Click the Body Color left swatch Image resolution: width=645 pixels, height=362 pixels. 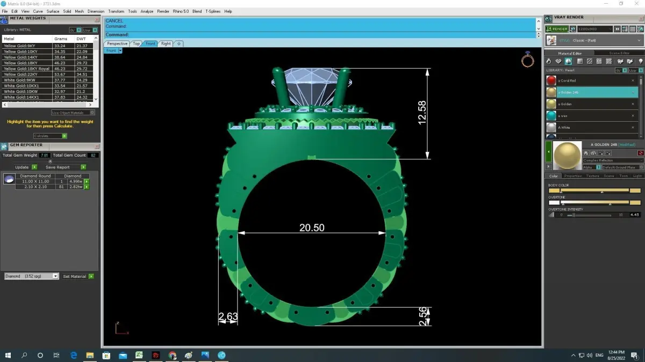point(554,190)
